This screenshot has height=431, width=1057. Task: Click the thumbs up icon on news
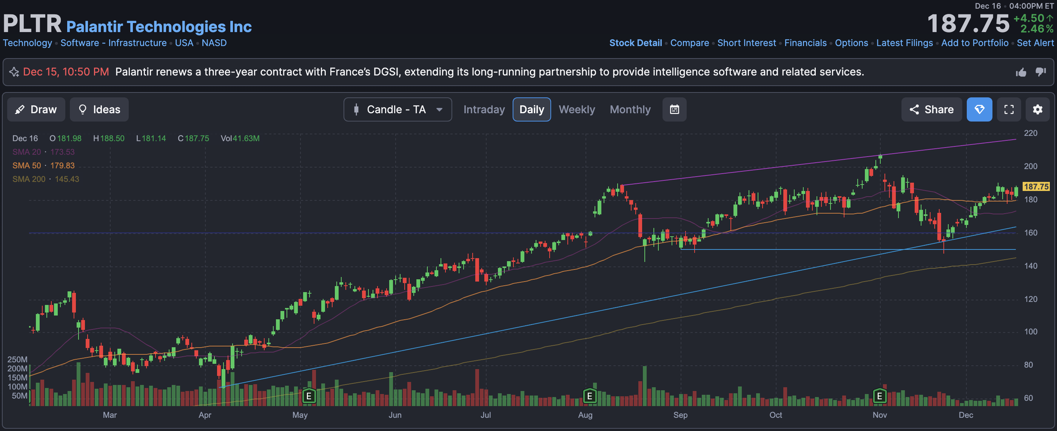pos(1021,72)
